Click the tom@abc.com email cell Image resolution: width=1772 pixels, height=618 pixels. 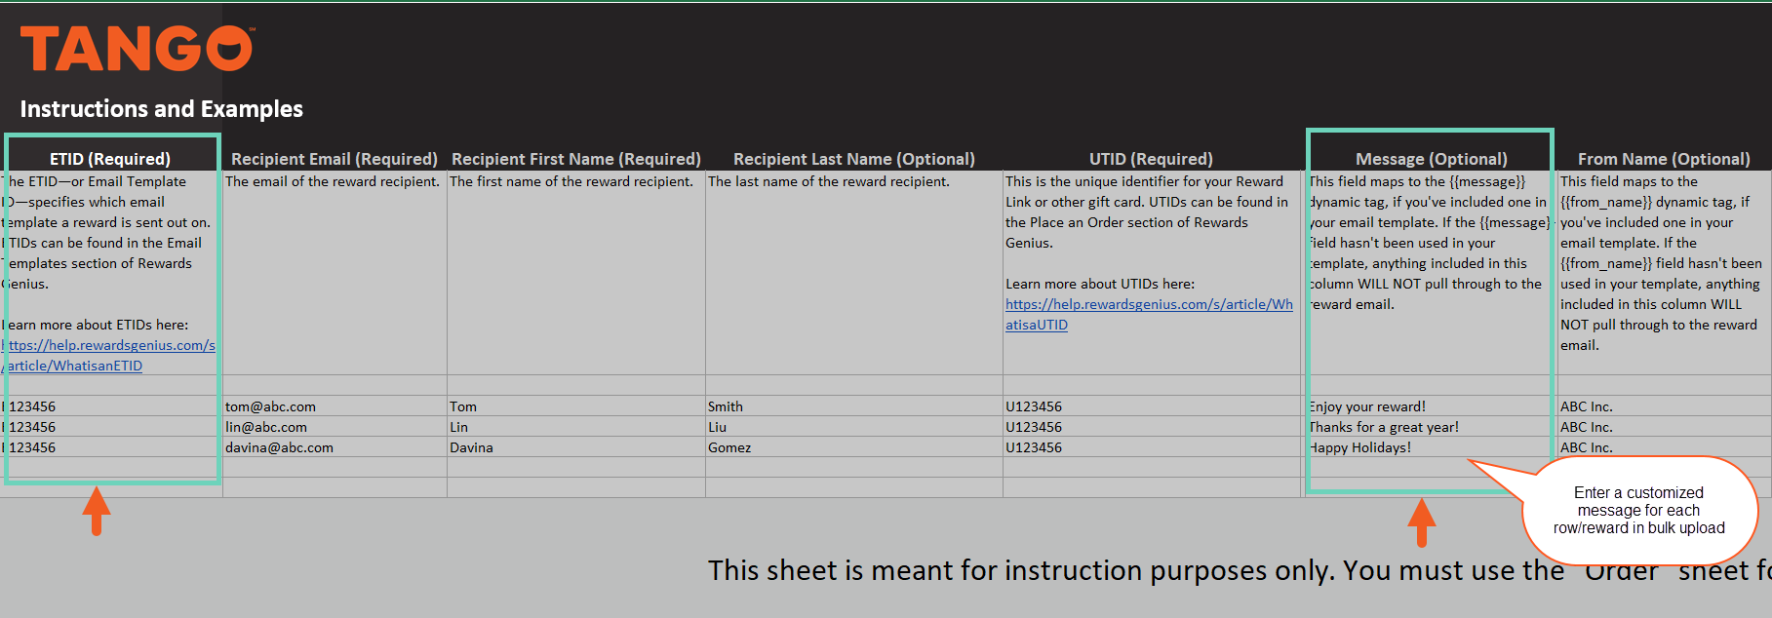tap(271, 406)
